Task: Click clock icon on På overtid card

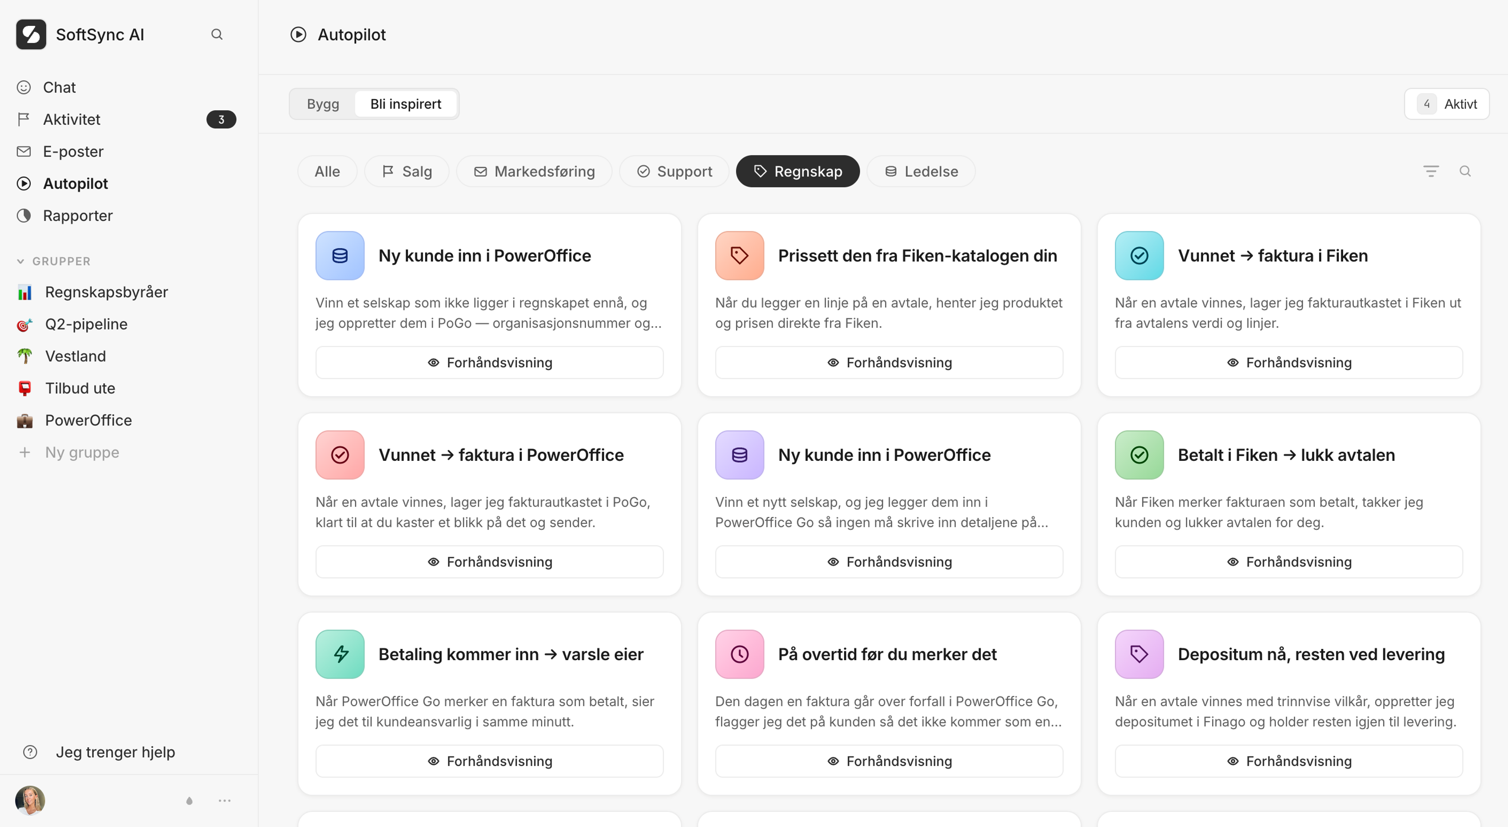Action: click(x=740, y=655)
